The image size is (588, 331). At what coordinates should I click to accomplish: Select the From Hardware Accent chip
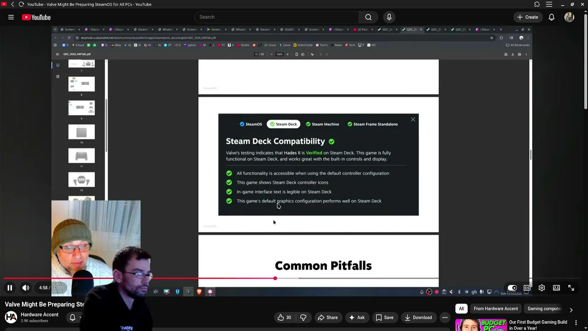pos(496,308)
